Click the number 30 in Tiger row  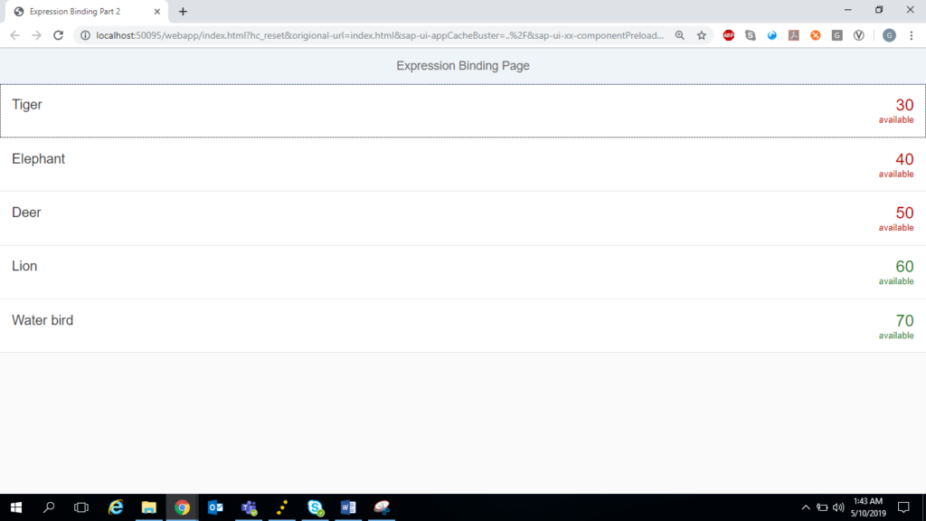(x=904, y=105)
